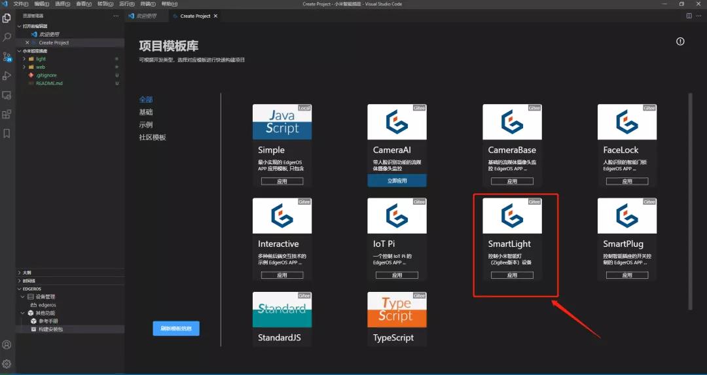The height and width of the screenshot is (375, 707).
Task: Open the 编辑 menu
Action: [41, 4]
